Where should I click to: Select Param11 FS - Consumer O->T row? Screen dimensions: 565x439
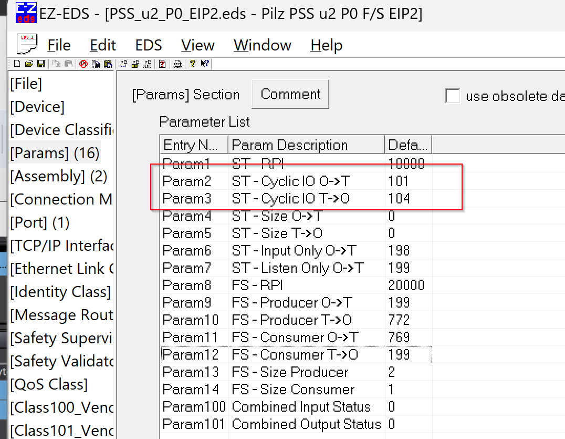pyautogui.click(x=296, y=337)
